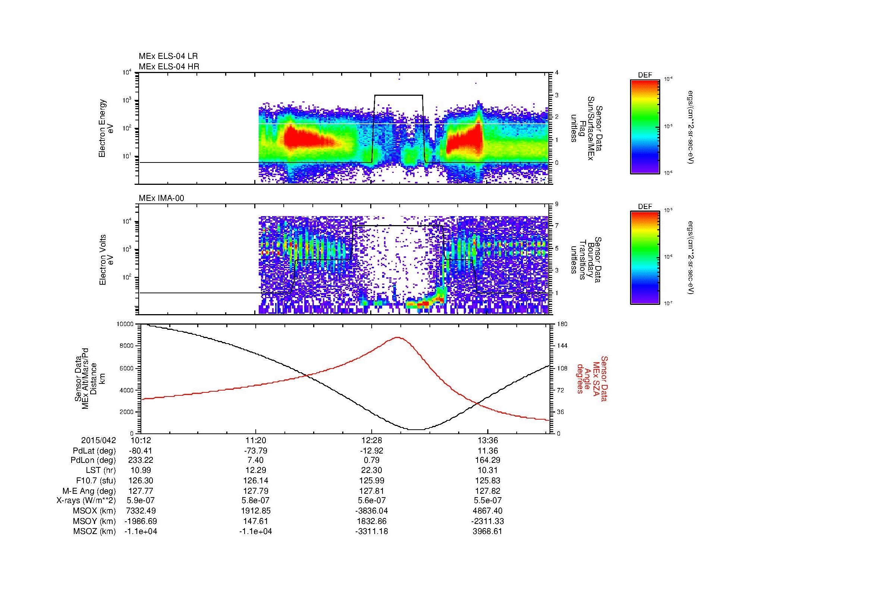Image resolution: width=872 pixels, height=616 pixels.
Task: Click the 'F10.7 (sfu)' row label
Action: pos(96,481)
